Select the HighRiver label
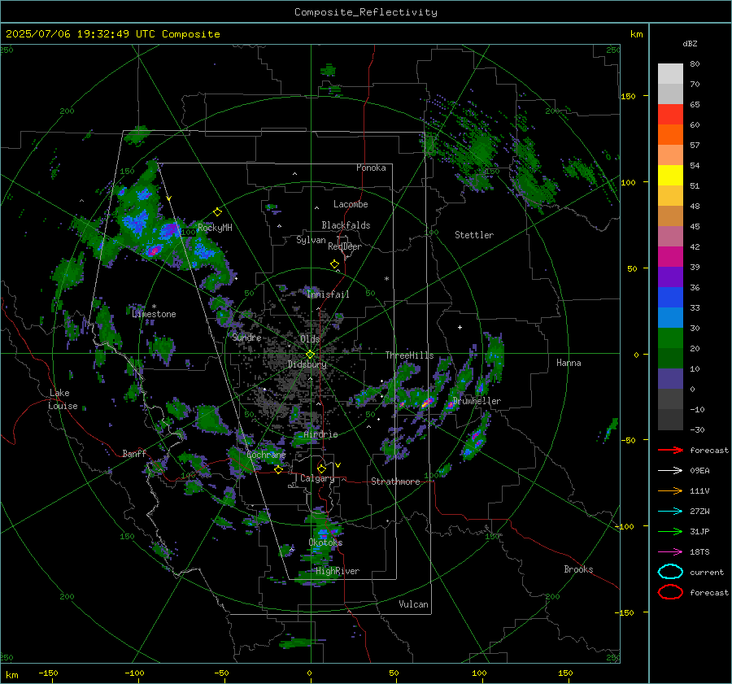Image resolution: width=732 pixels, height=684 pixels. pyautogui.click(x=338, y=571)
